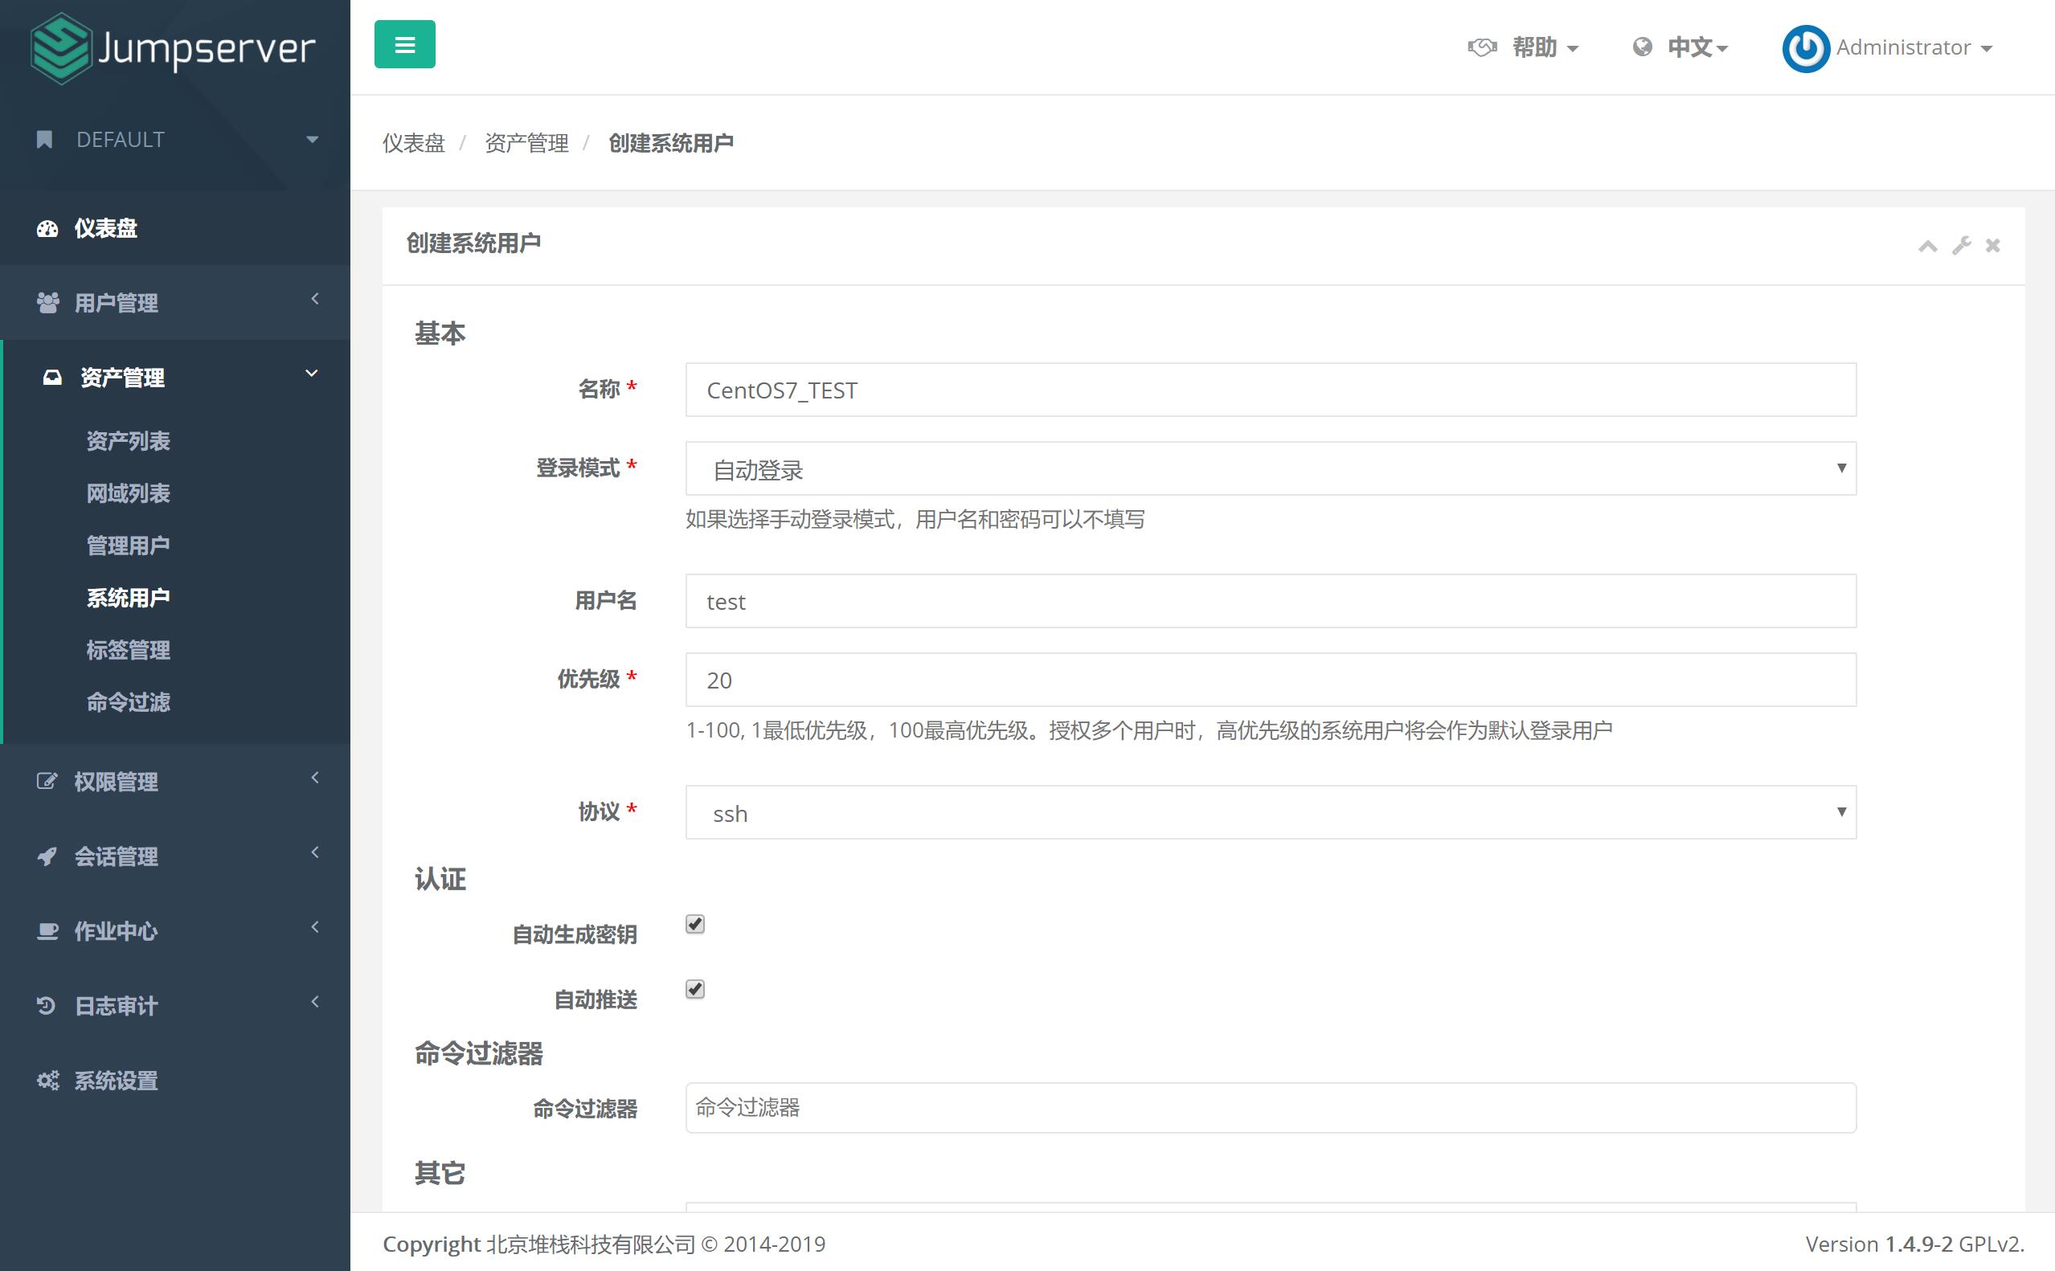
Task: Click the 基本 section heading
Action: [x=440, y=333]
